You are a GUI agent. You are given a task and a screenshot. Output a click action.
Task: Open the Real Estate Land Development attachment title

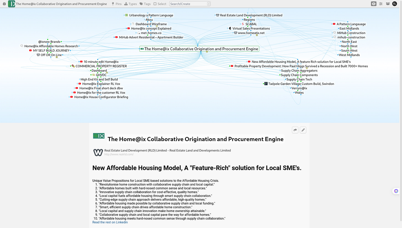[168, 150]
